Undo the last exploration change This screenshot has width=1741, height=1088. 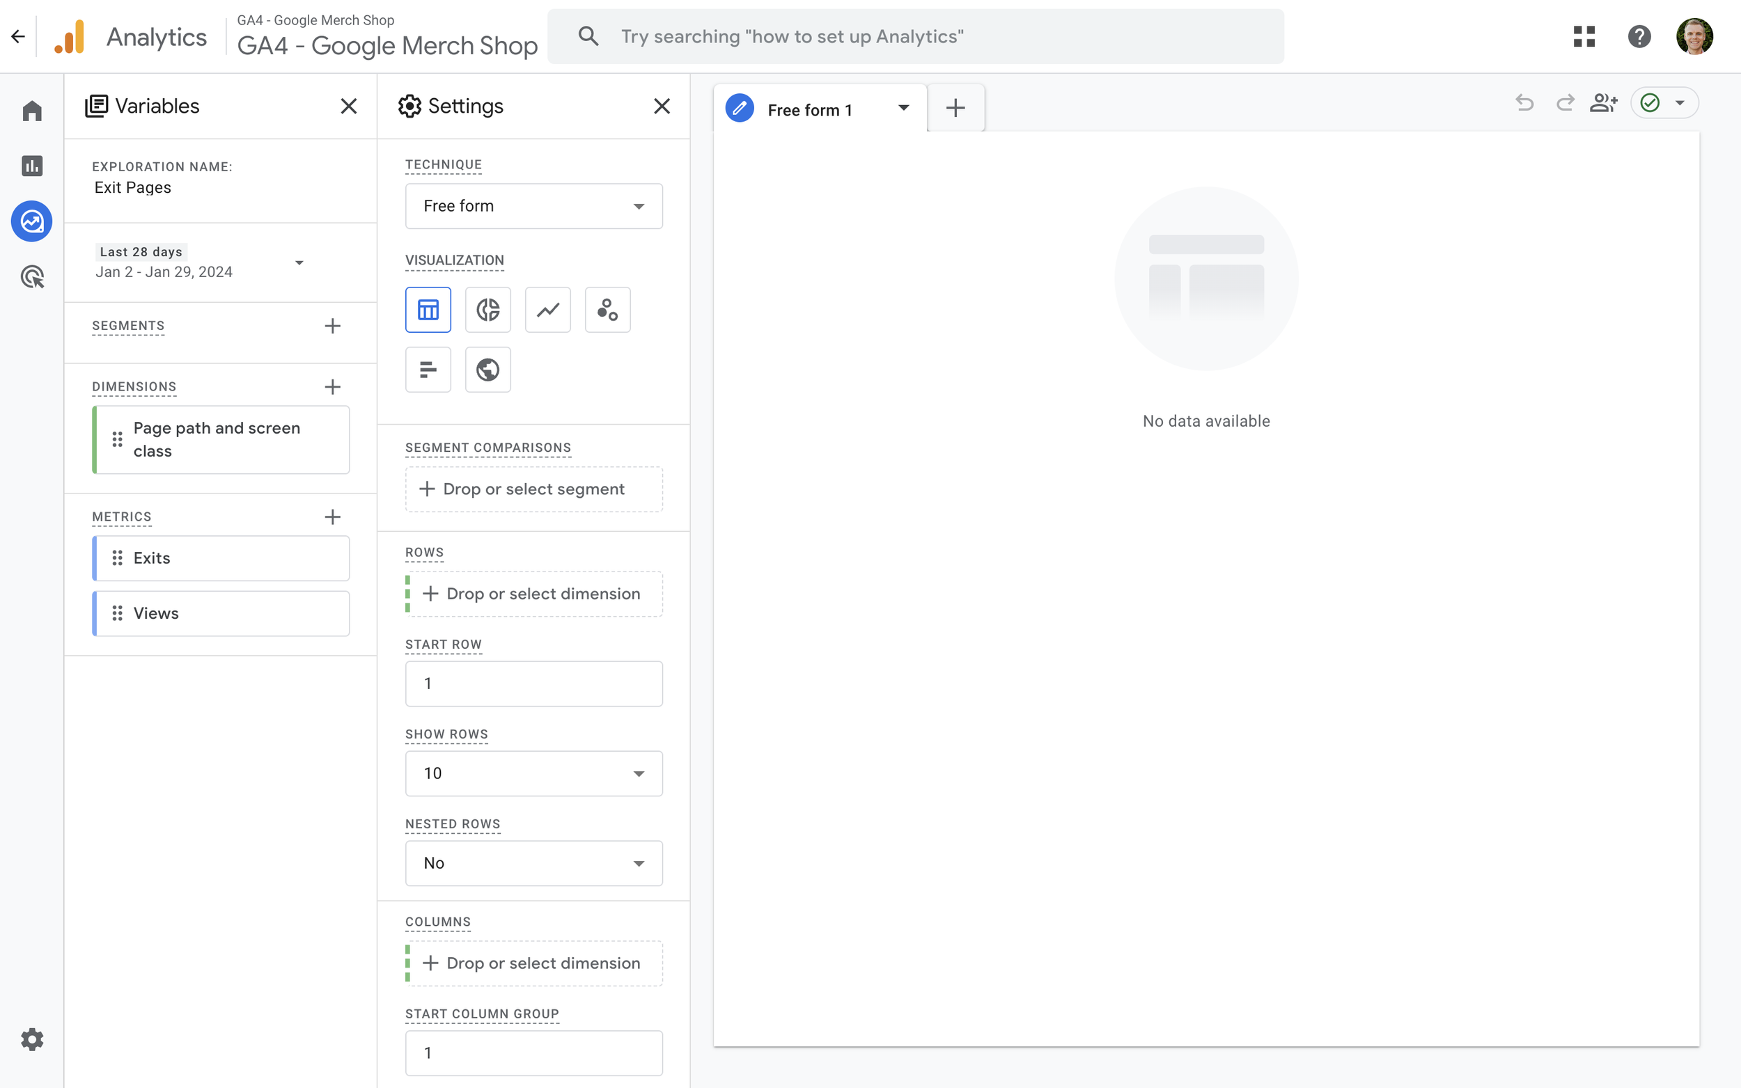[1525, 103]
